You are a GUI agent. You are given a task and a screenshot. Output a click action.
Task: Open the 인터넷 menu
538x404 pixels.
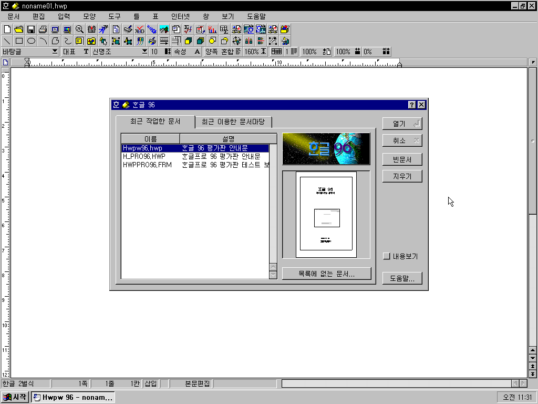pyautogui.click(x=181, y=16)
